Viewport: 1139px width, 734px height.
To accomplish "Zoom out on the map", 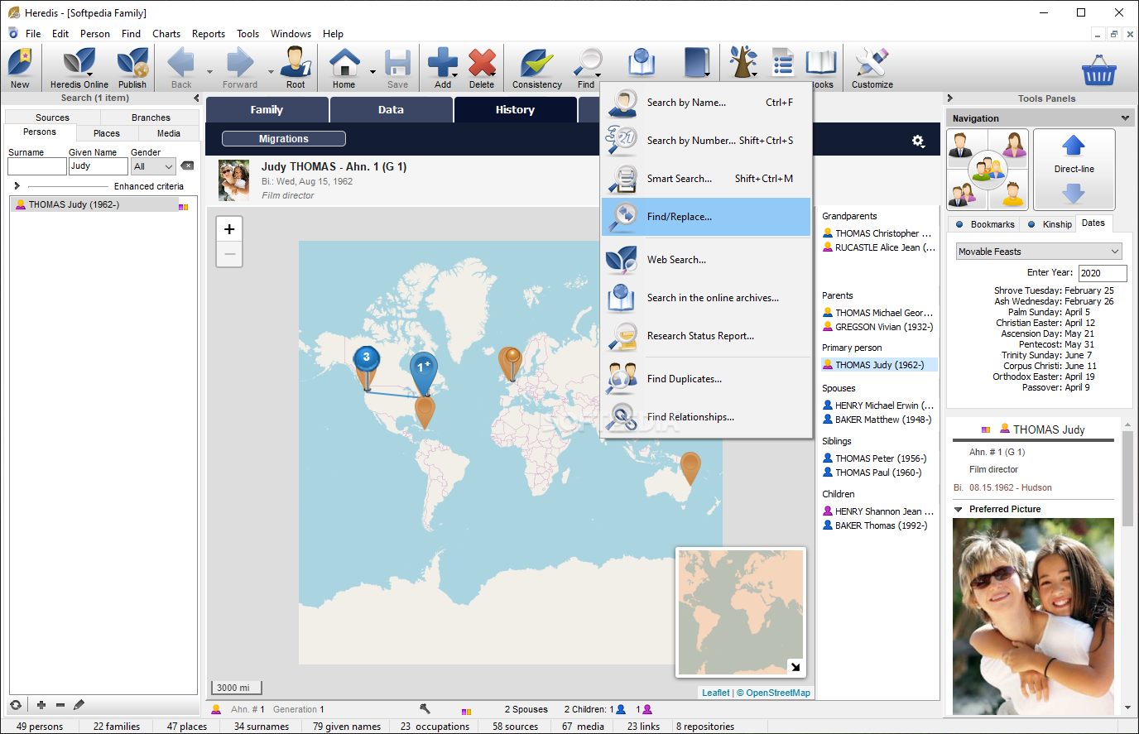I will [x=229, y=254].
